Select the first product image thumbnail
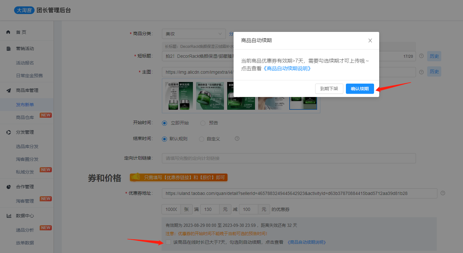Image resolution: width=463 pixels, height=253 pixels. pos(179,96)
